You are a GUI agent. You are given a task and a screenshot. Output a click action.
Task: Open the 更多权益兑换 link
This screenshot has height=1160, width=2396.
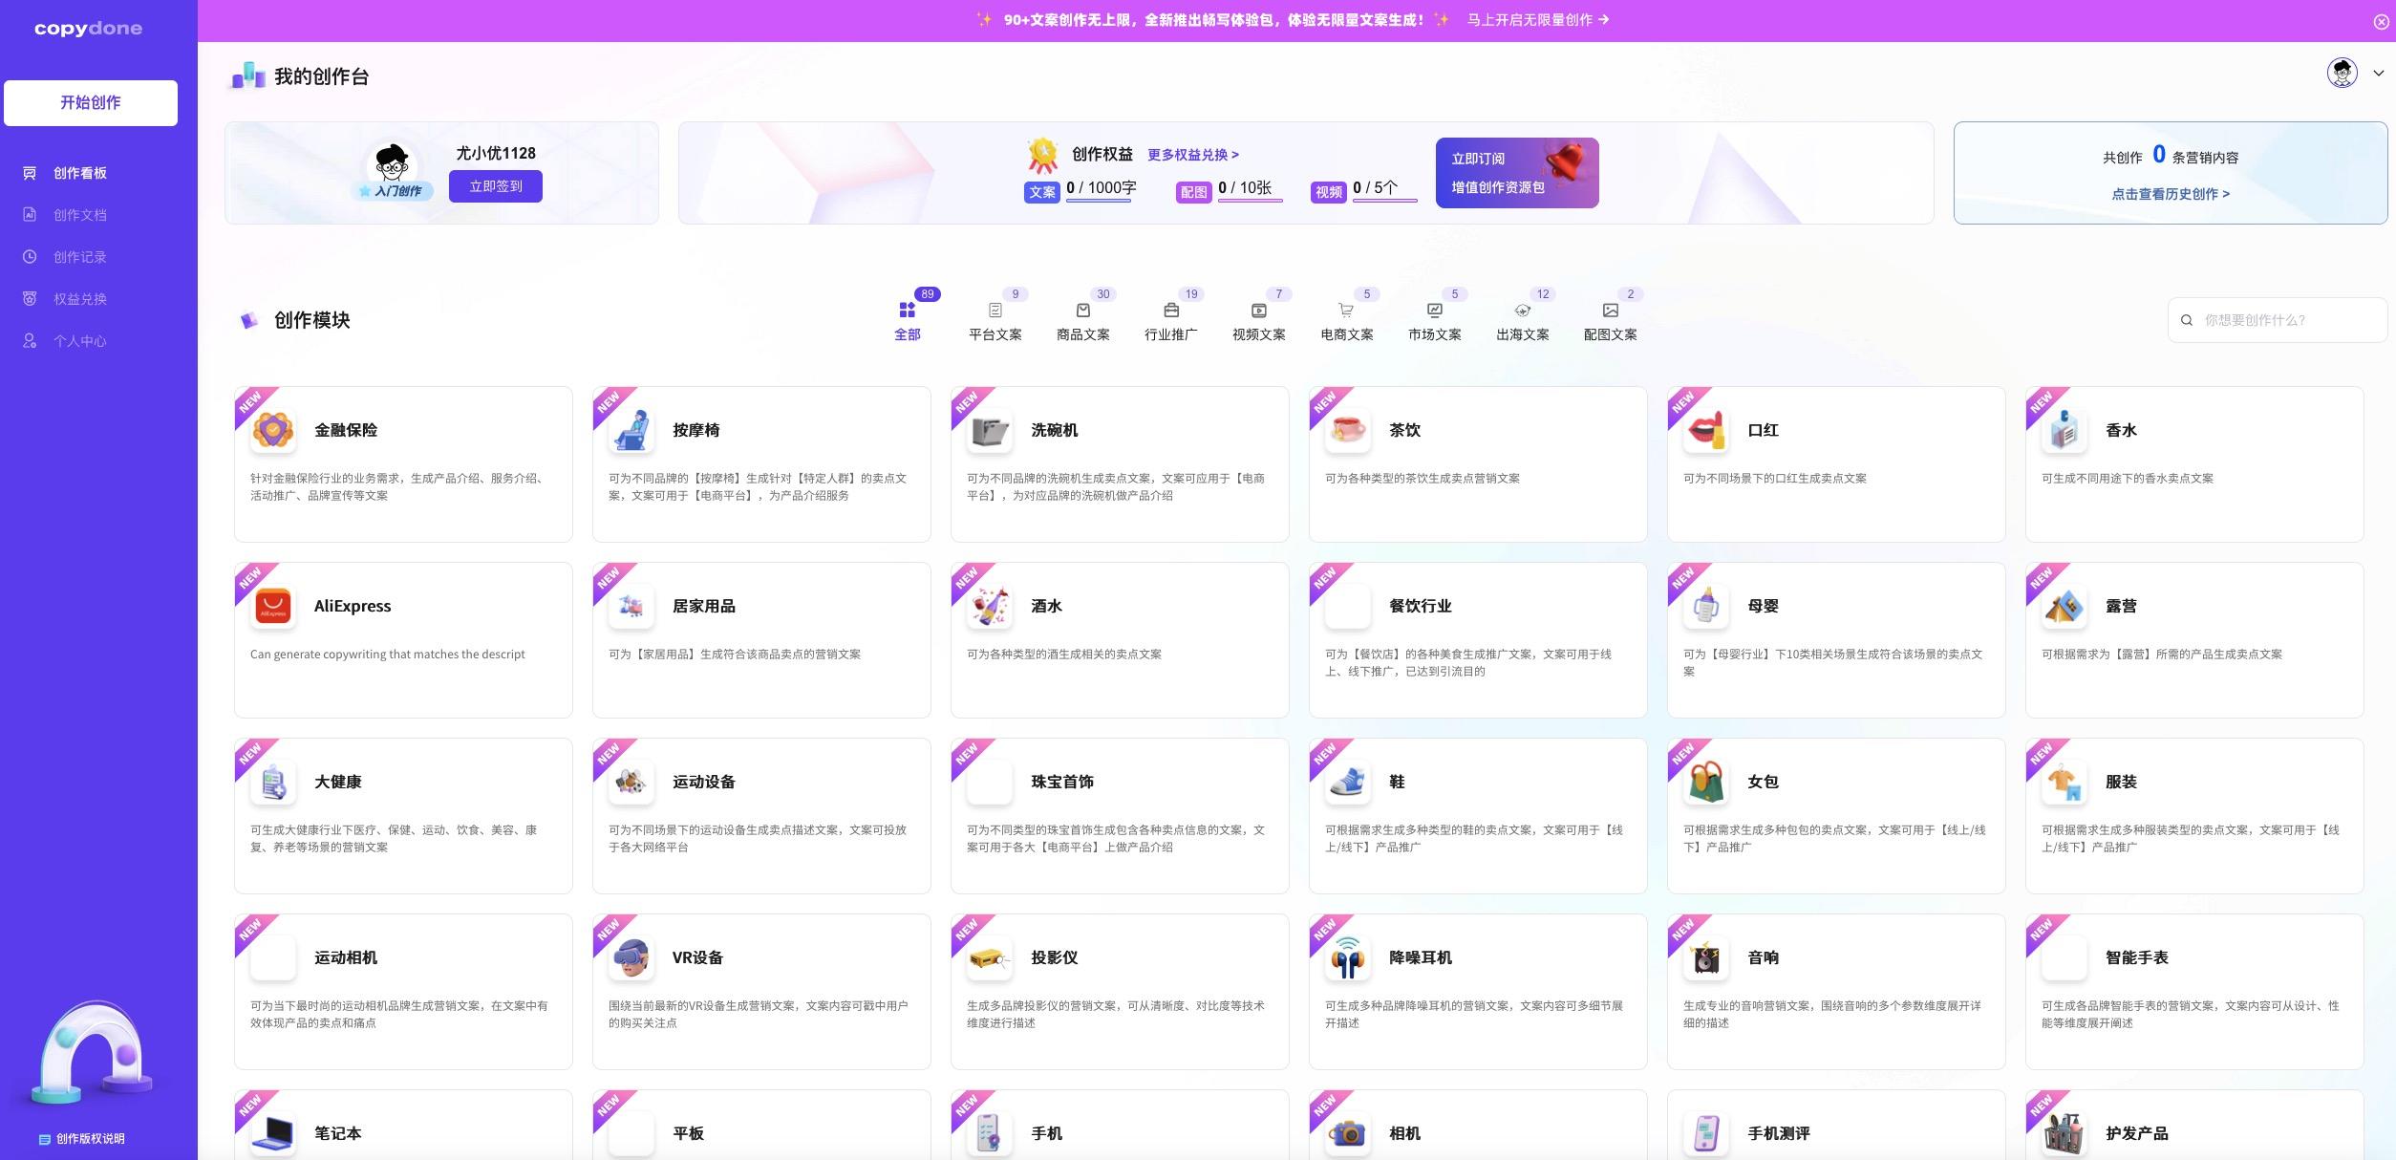tap(1193, 155)
